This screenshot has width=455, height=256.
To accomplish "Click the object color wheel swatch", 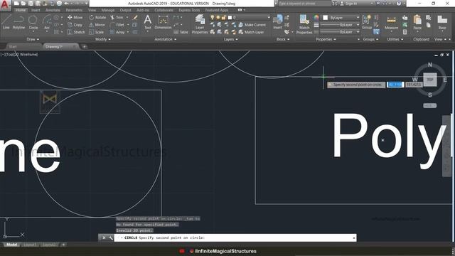I will (316, 18).
